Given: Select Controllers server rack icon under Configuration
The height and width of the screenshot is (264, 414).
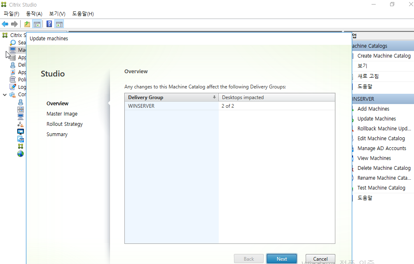Looking at the screenshot, I should coord(21,109).
